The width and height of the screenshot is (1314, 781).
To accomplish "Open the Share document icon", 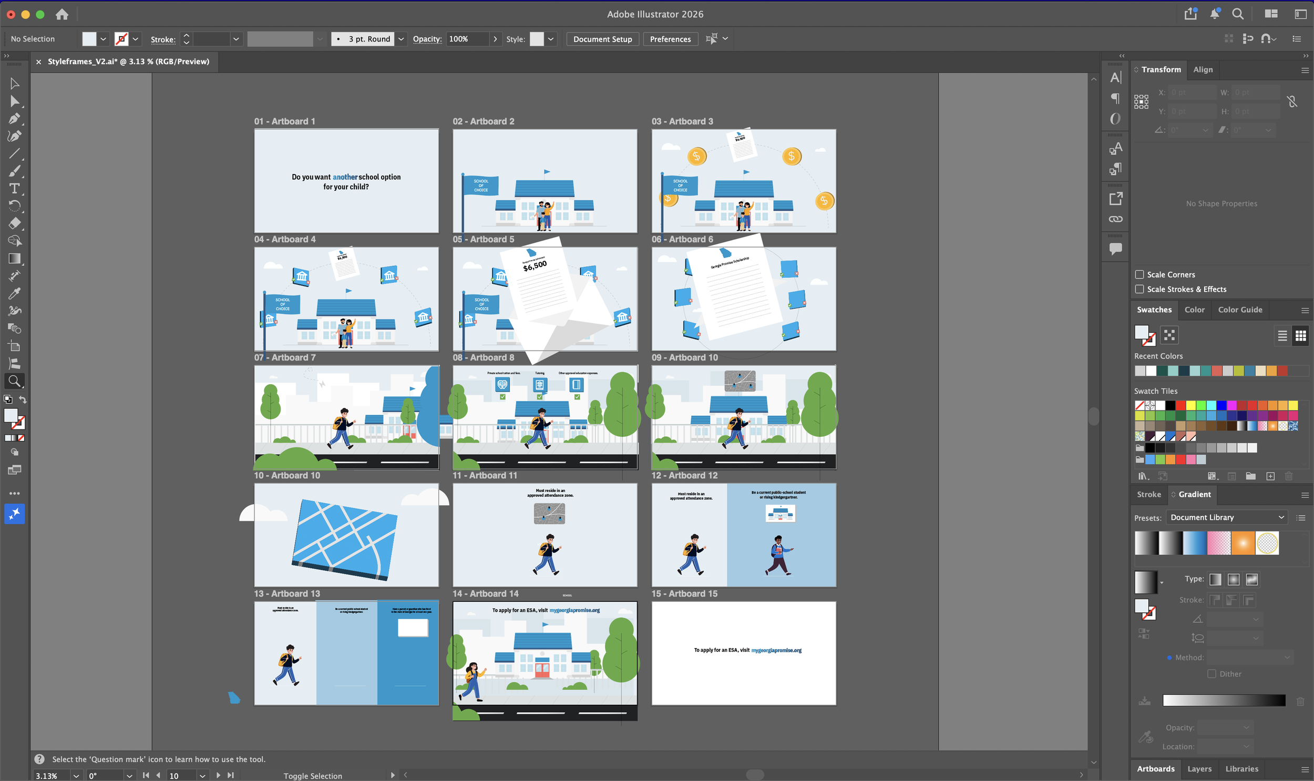I will pos(1191,14).
